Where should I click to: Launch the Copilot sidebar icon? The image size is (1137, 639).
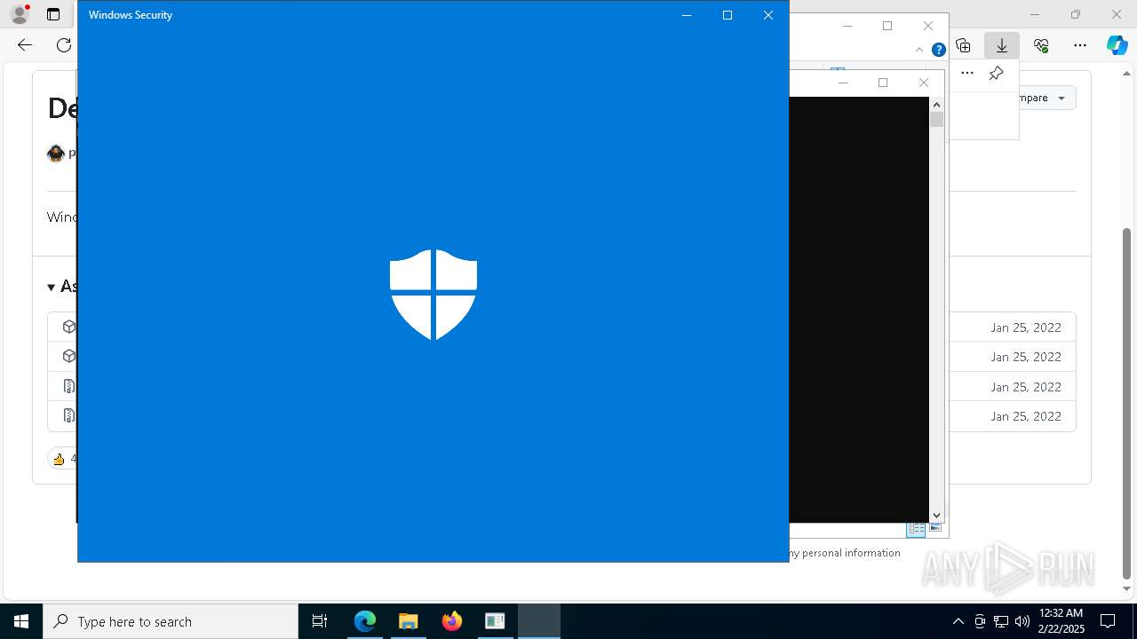(x=1117, y=45)
